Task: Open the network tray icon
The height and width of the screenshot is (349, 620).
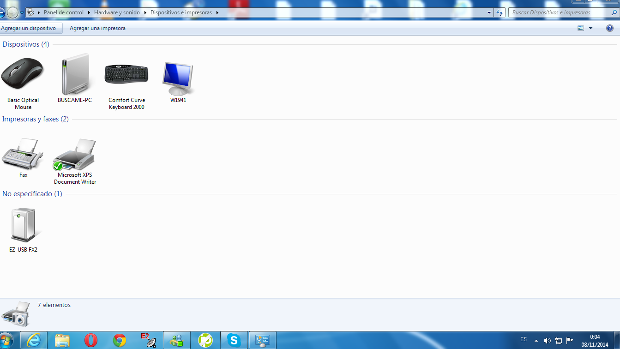Action: tap(559, 341)
